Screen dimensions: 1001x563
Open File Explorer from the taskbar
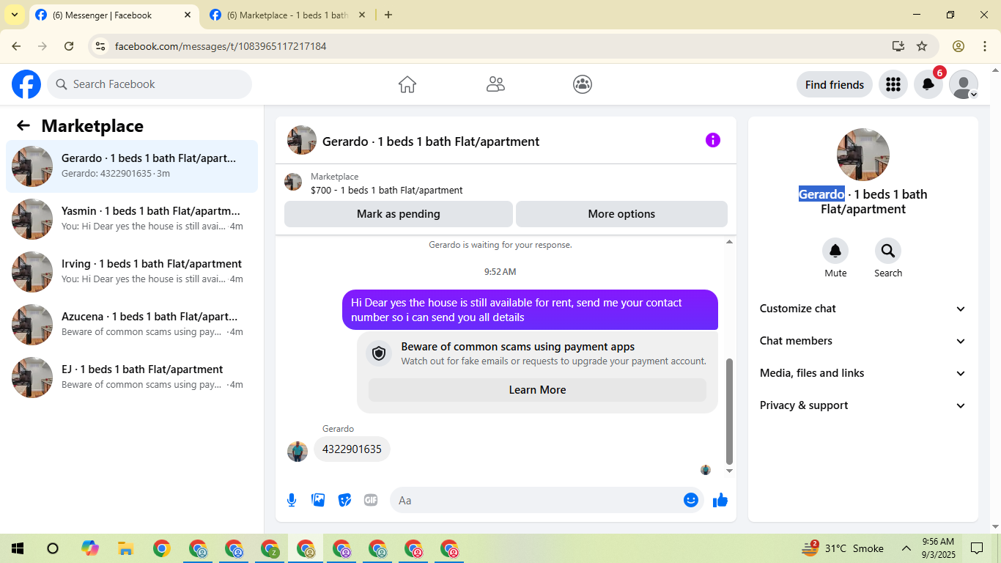point(126,548)
